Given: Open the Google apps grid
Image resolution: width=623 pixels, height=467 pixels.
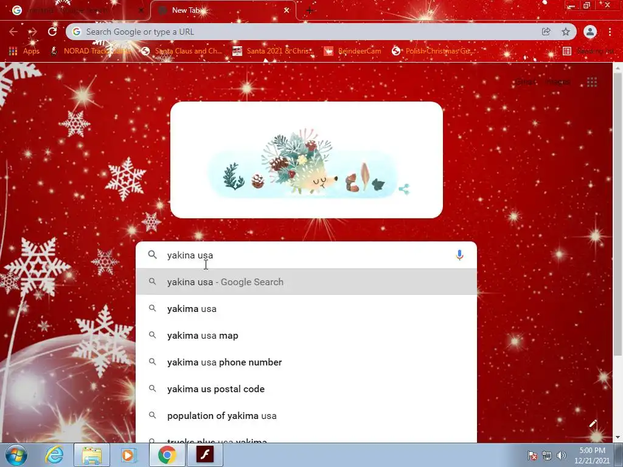Looking at the screenshot, I should pyautogui.click(x=592, y=82).
